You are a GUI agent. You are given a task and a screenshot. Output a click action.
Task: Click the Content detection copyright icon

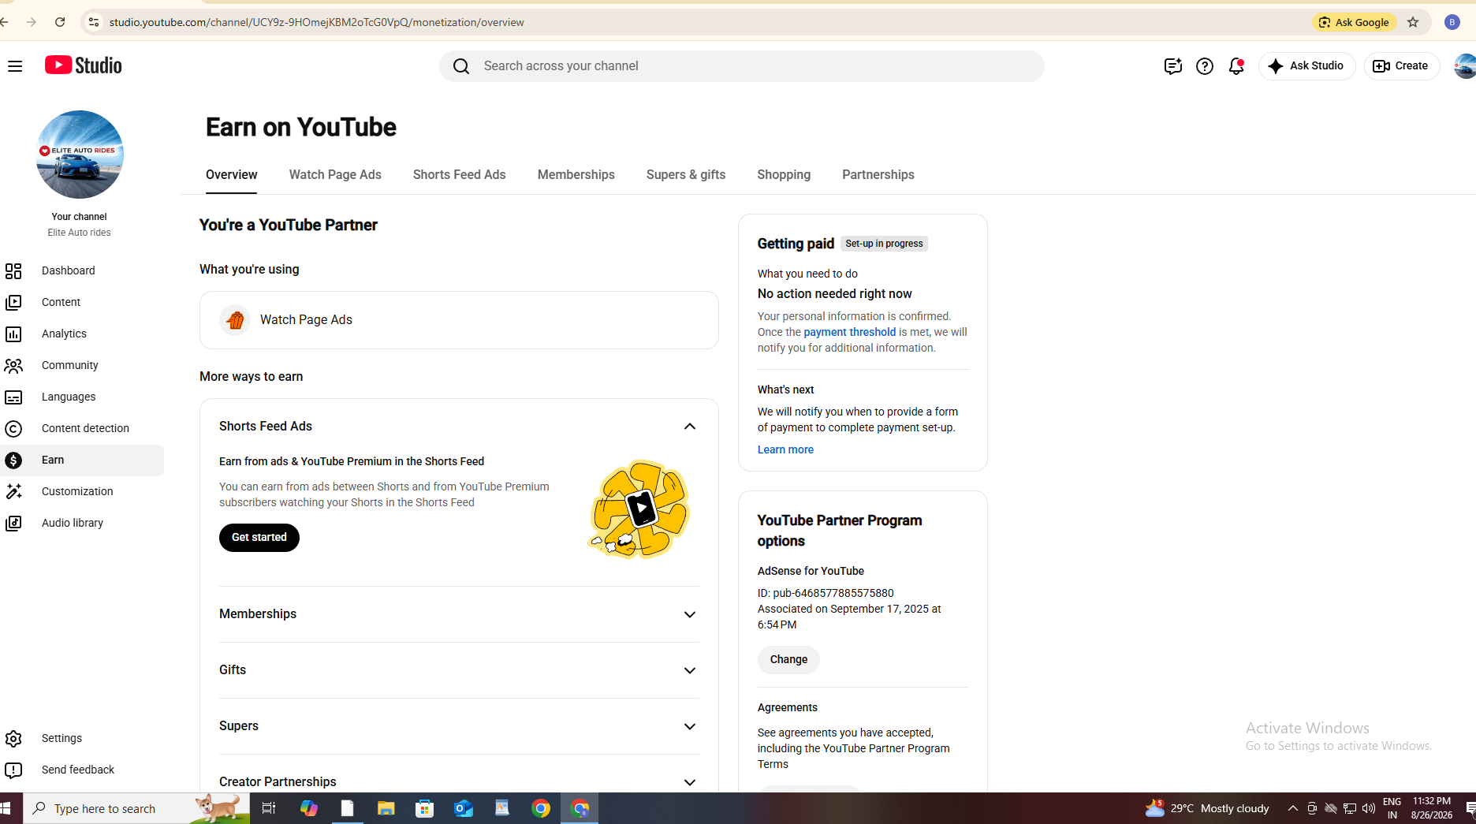(x=13, y=429)
